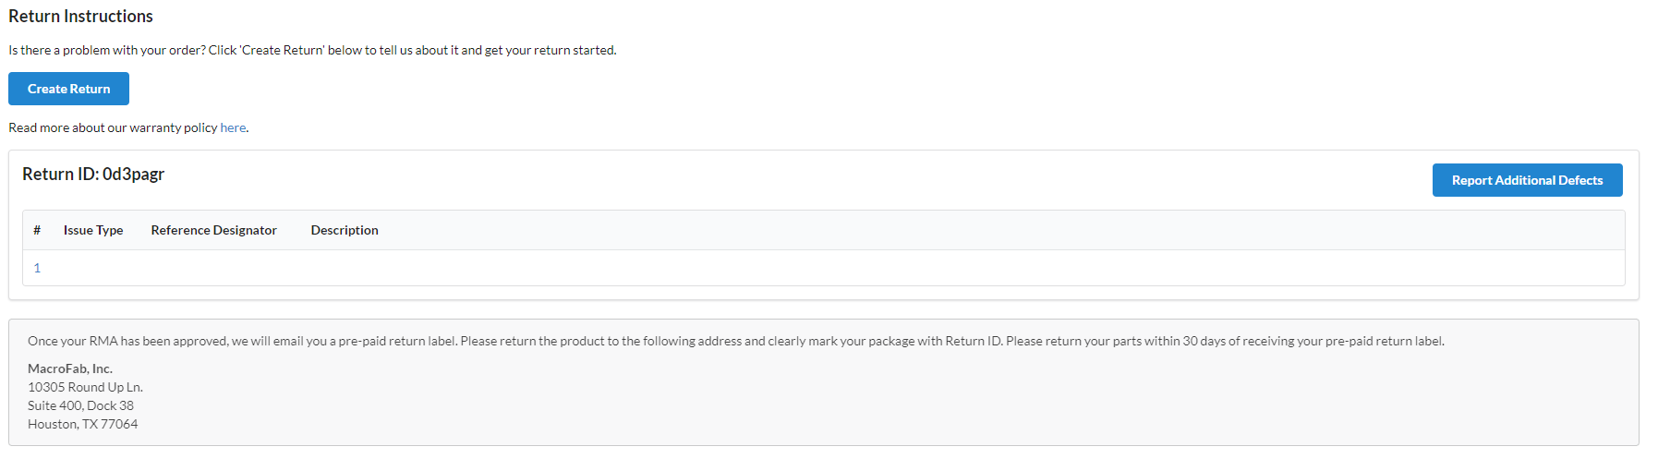Click the Description column header
Image resolution: width=1658 pixels, height=471 pixels.
(345, 230)
